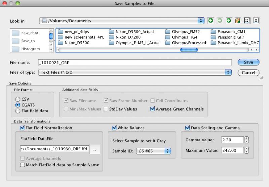Viewport: 269px width, 187px height.
Task: Switch to icon grid view
Action: tap(247, 21)
